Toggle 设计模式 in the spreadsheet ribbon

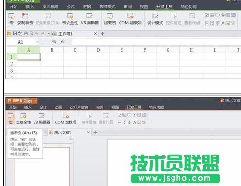click(155, 19)
